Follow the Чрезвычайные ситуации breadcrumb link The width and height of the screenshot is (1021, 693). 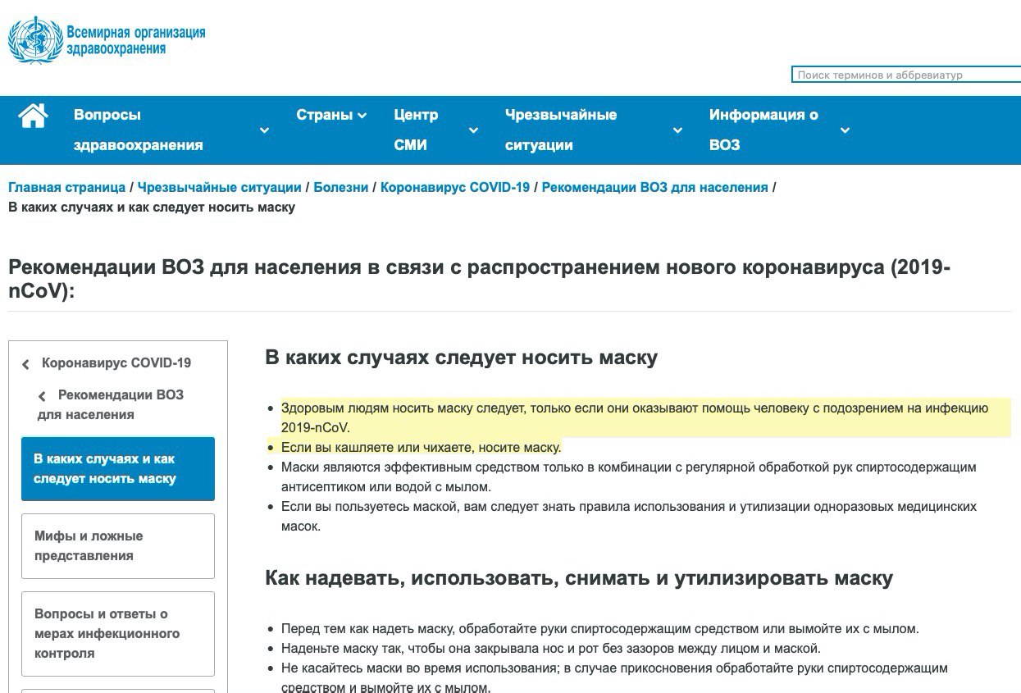coord(220,187)
